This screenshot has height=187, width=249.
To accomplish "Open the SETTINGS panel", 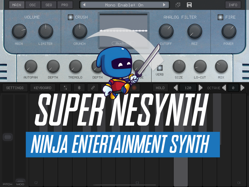I will (x=15, y=88).
